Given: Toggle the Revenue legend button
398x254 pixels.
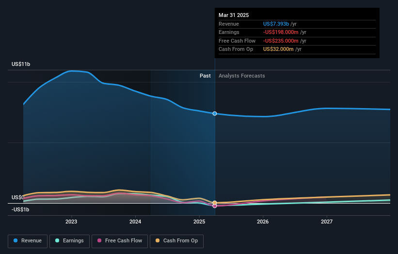Looking at the screenshot, I should (28, 241).
